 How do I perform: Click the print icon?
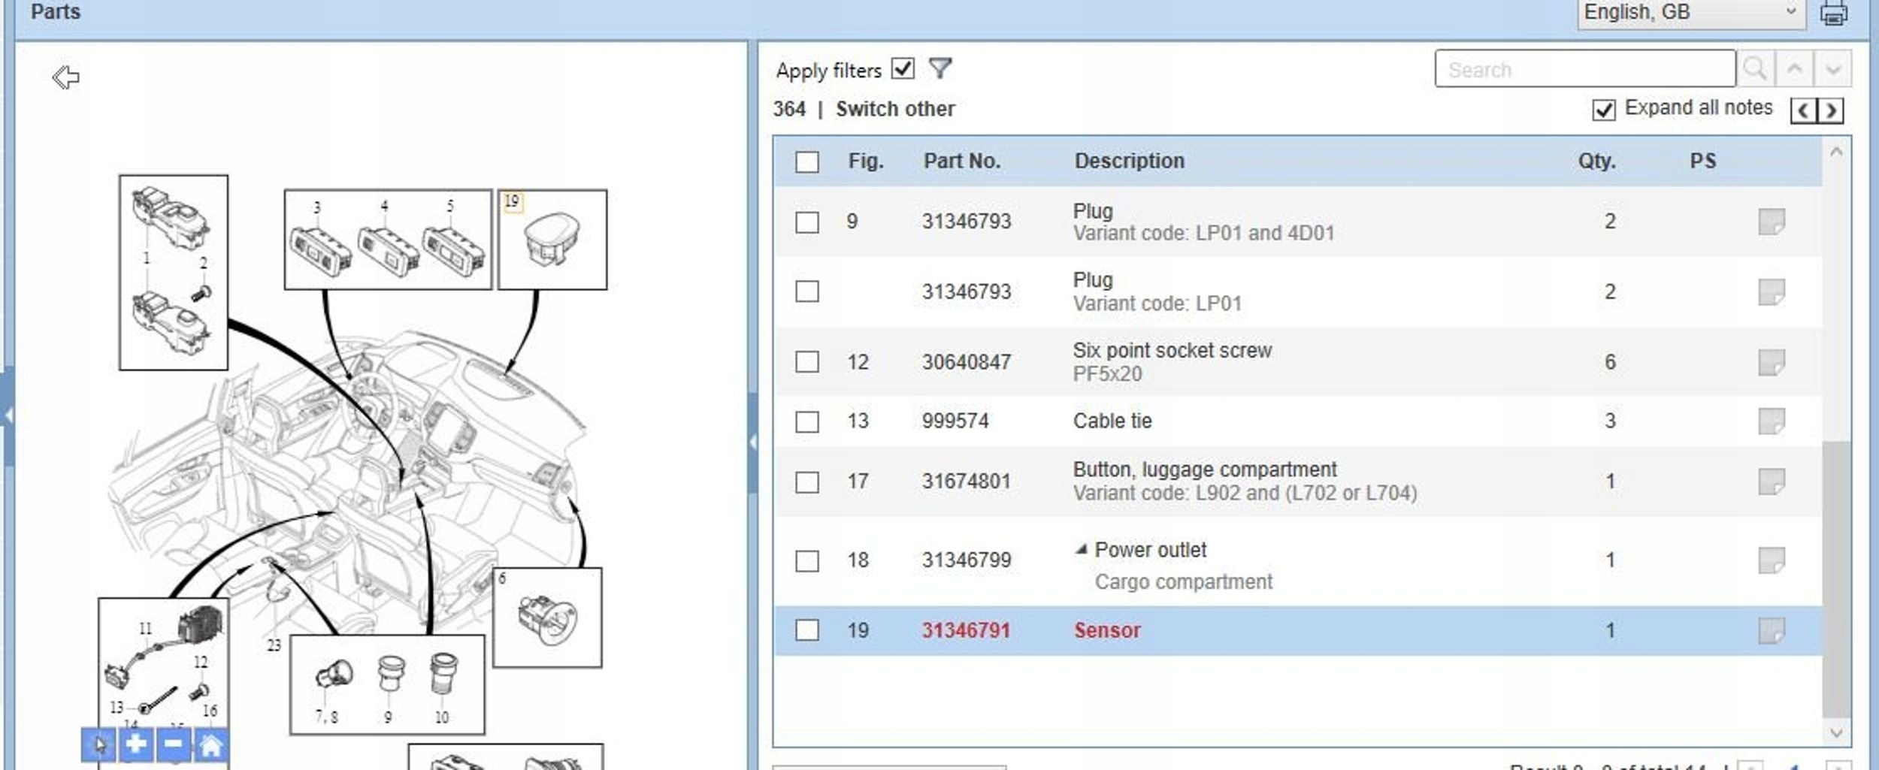(1834, 13)
